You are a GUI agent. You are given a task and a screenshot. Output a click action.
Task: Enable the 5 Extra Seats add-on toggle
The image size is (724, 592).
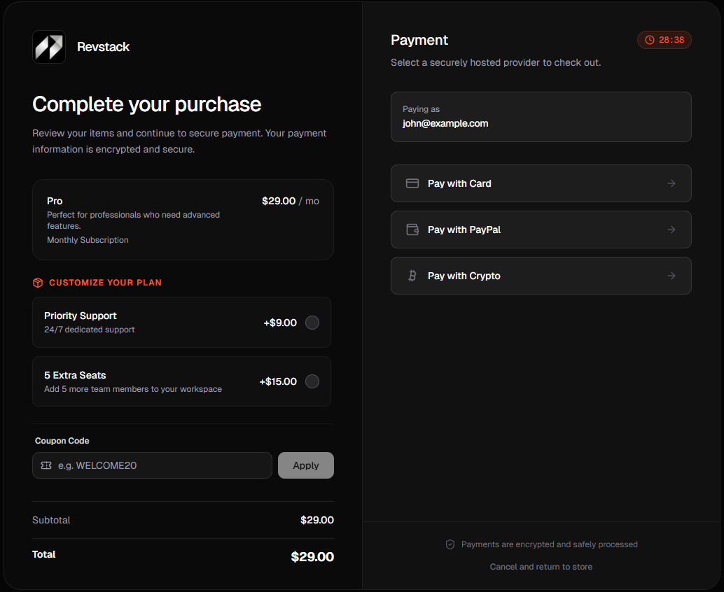click(x=312, y=381)
